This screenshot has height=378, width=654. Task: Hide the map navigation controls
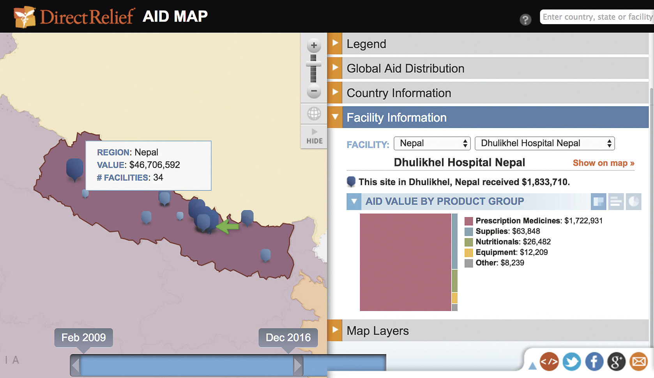coord(314,136)
